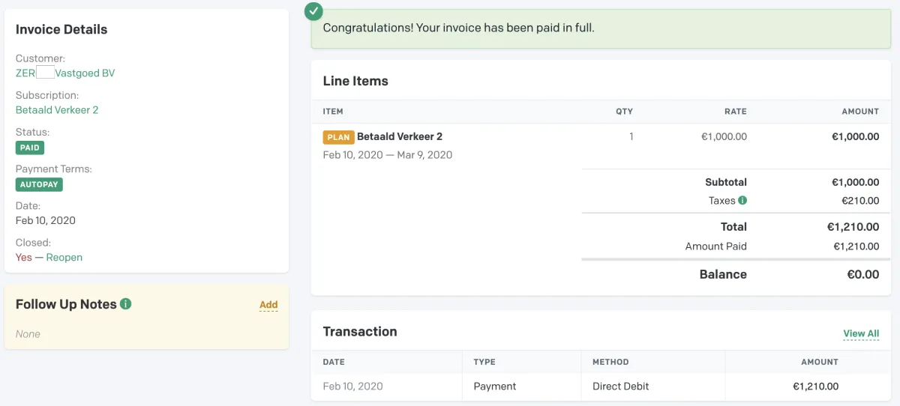Click the Taxes info icon

[x=742, y=201]
